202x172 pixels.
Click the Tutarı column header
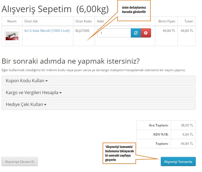pyautogui.click(x=189, y=21)
